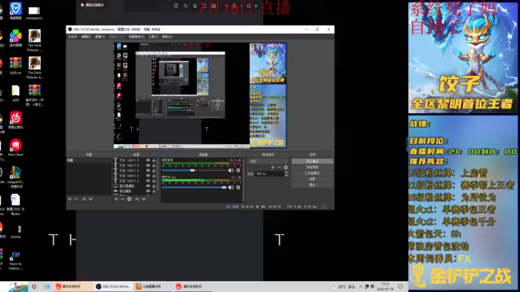
Task: Click the OBS preview canvas thumbnail
Action: point(200,95)
